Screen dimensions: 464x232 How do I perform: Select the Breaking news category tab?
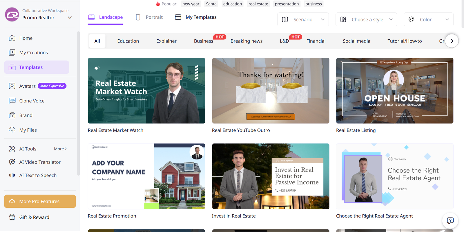246,41
